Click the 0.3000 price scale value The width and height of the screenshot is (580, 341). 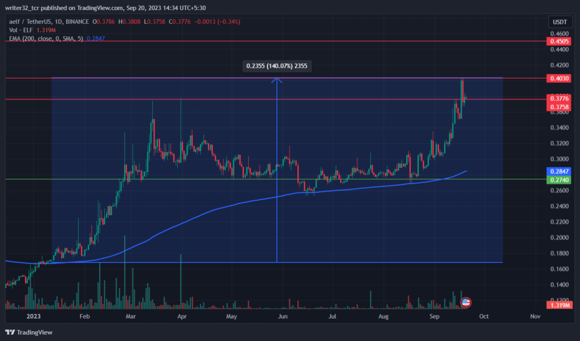[560, 159]
